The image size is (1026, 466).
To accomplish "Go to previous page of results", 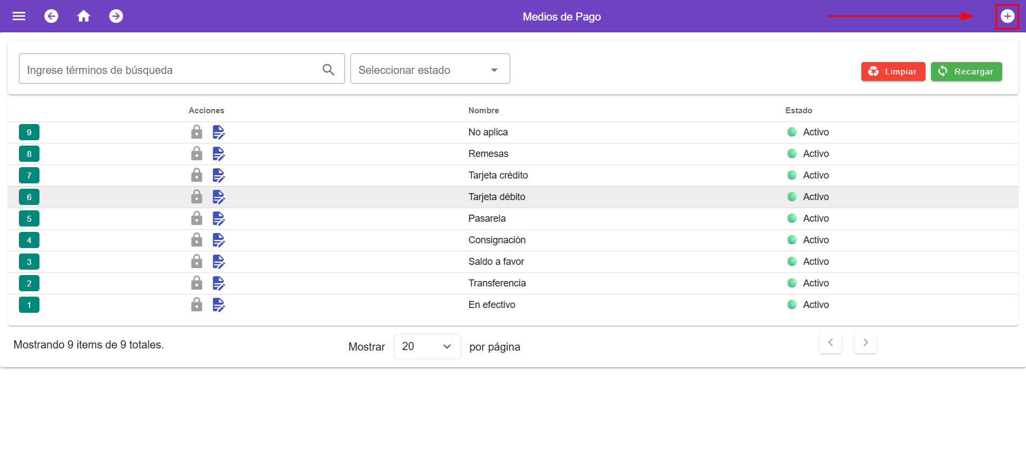I will pos(830,343).
